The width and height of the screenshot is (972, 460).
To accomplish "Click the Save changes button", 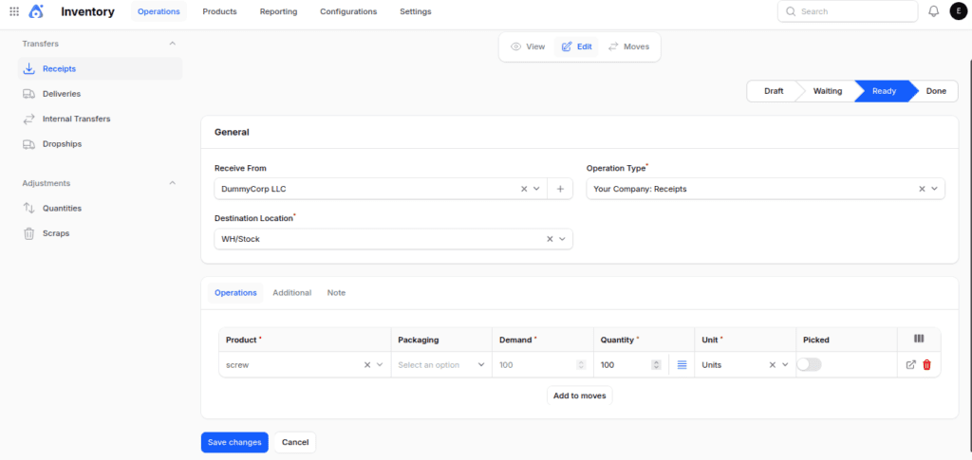I will [x=234, y=443].
